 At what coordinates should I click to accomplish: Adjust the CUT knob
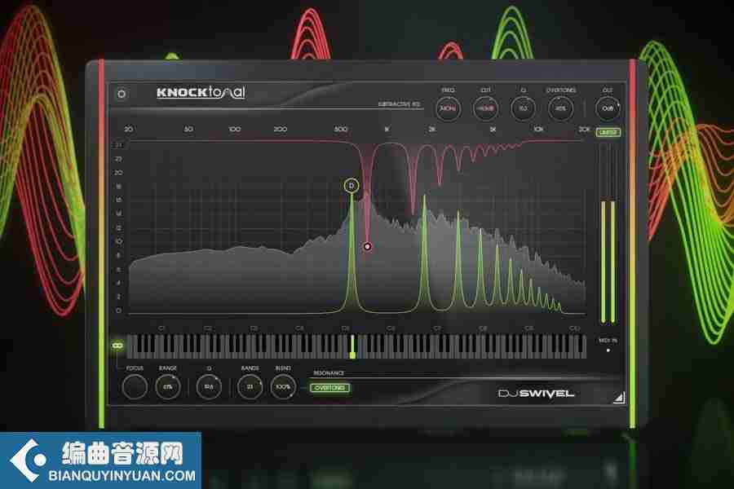[x=485, y=108]
